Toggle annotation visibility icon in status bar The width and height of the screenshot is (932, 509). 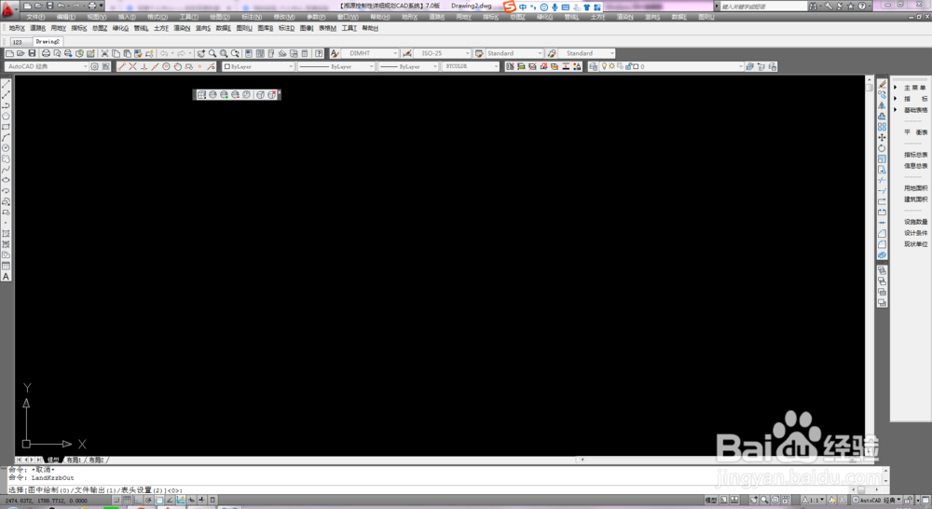[831, 500]
